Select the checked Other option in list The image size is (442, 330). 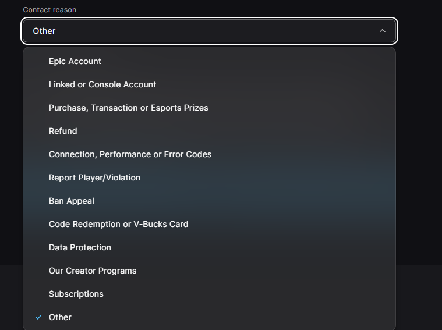(209, 317)
